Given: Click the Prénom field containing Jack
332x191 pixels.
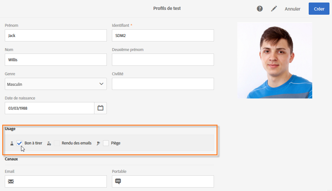Looking at the screenshot, I should [56, 35].
